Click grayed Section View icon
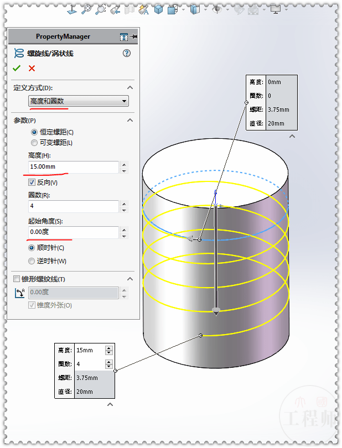Viewport: 342px width, 448px height. (129, 11)
